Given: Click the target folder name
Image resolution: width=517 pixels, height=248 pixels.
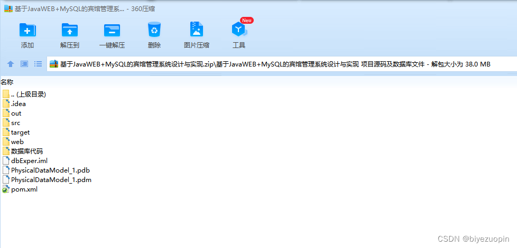Looking at the screenshot, I should coord(21,132).
